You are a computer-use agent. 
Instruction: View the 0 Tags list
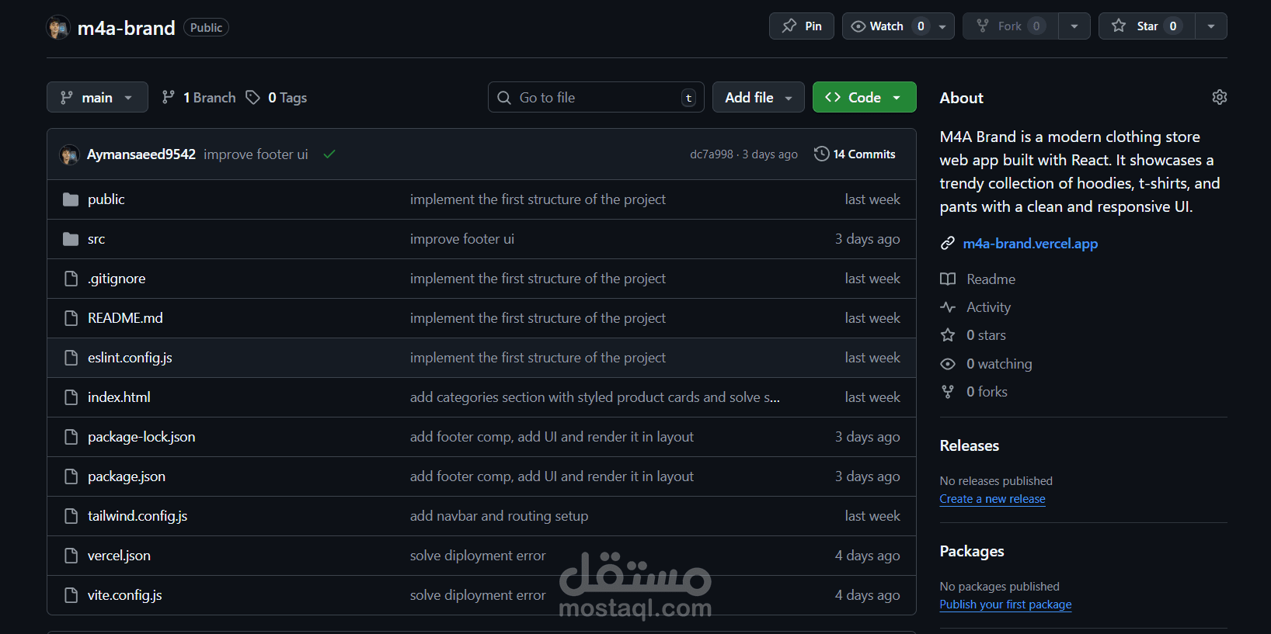[x=277, y=97]
